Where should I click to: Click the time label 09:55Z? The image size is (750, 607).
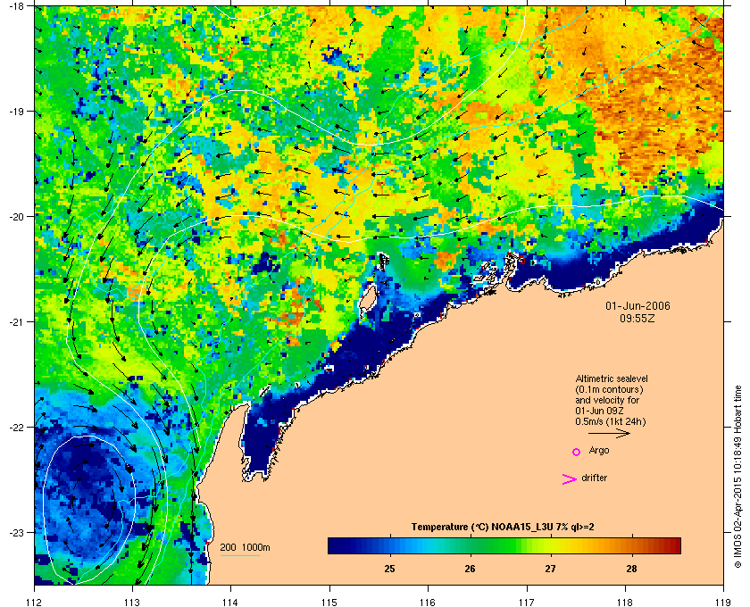point(637,318)
